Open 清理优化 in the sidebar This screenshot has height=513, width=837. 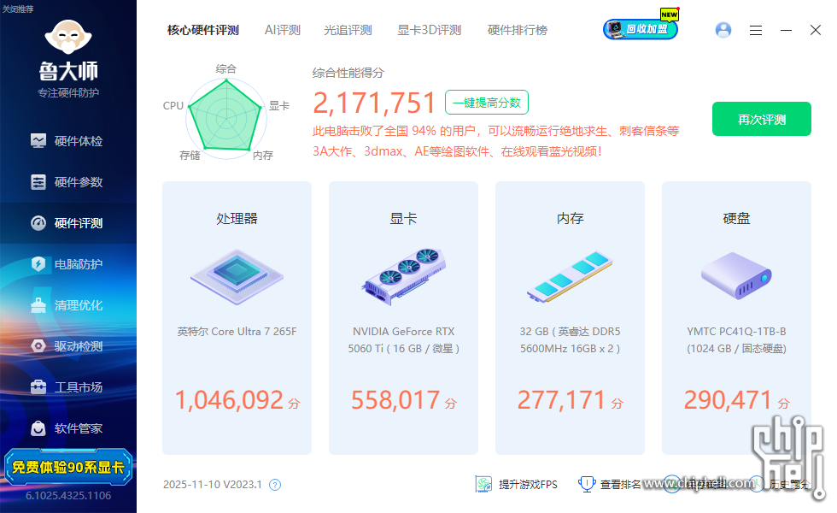67,305
